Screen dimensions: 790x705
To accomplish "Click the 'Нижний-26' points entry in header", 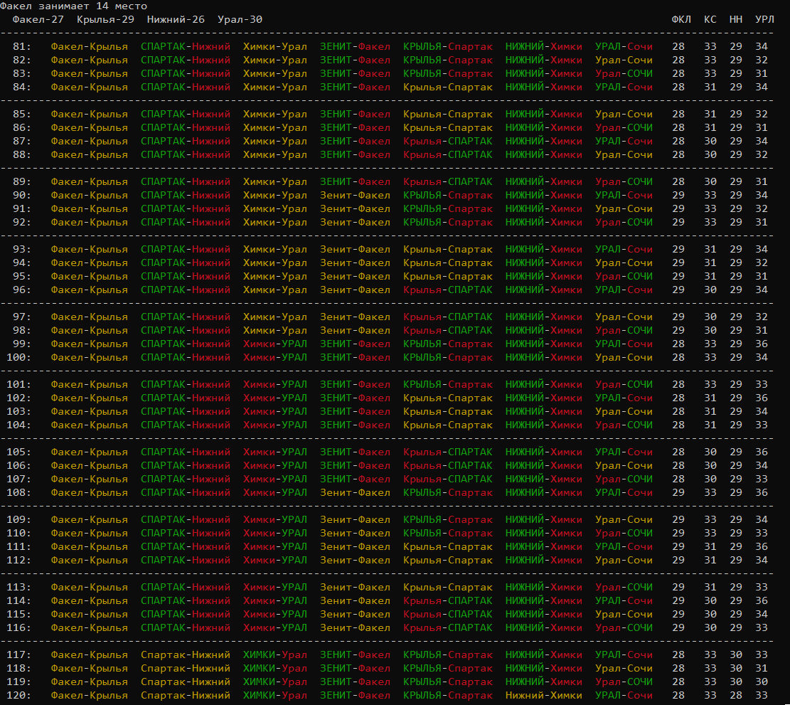I will [x=176, y=20].
